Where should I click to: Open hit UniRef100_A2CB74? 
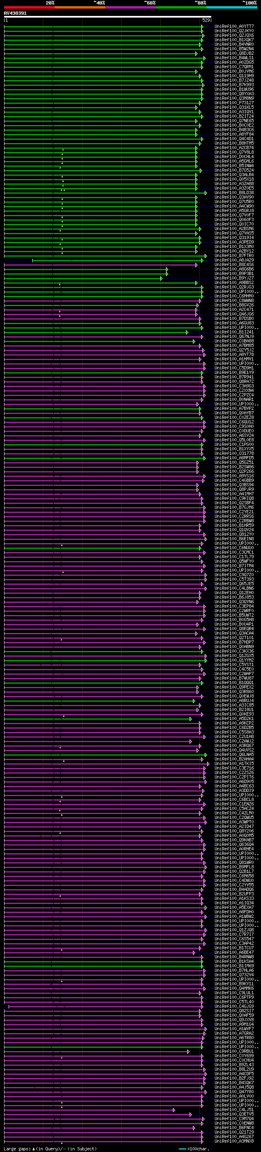234,148
